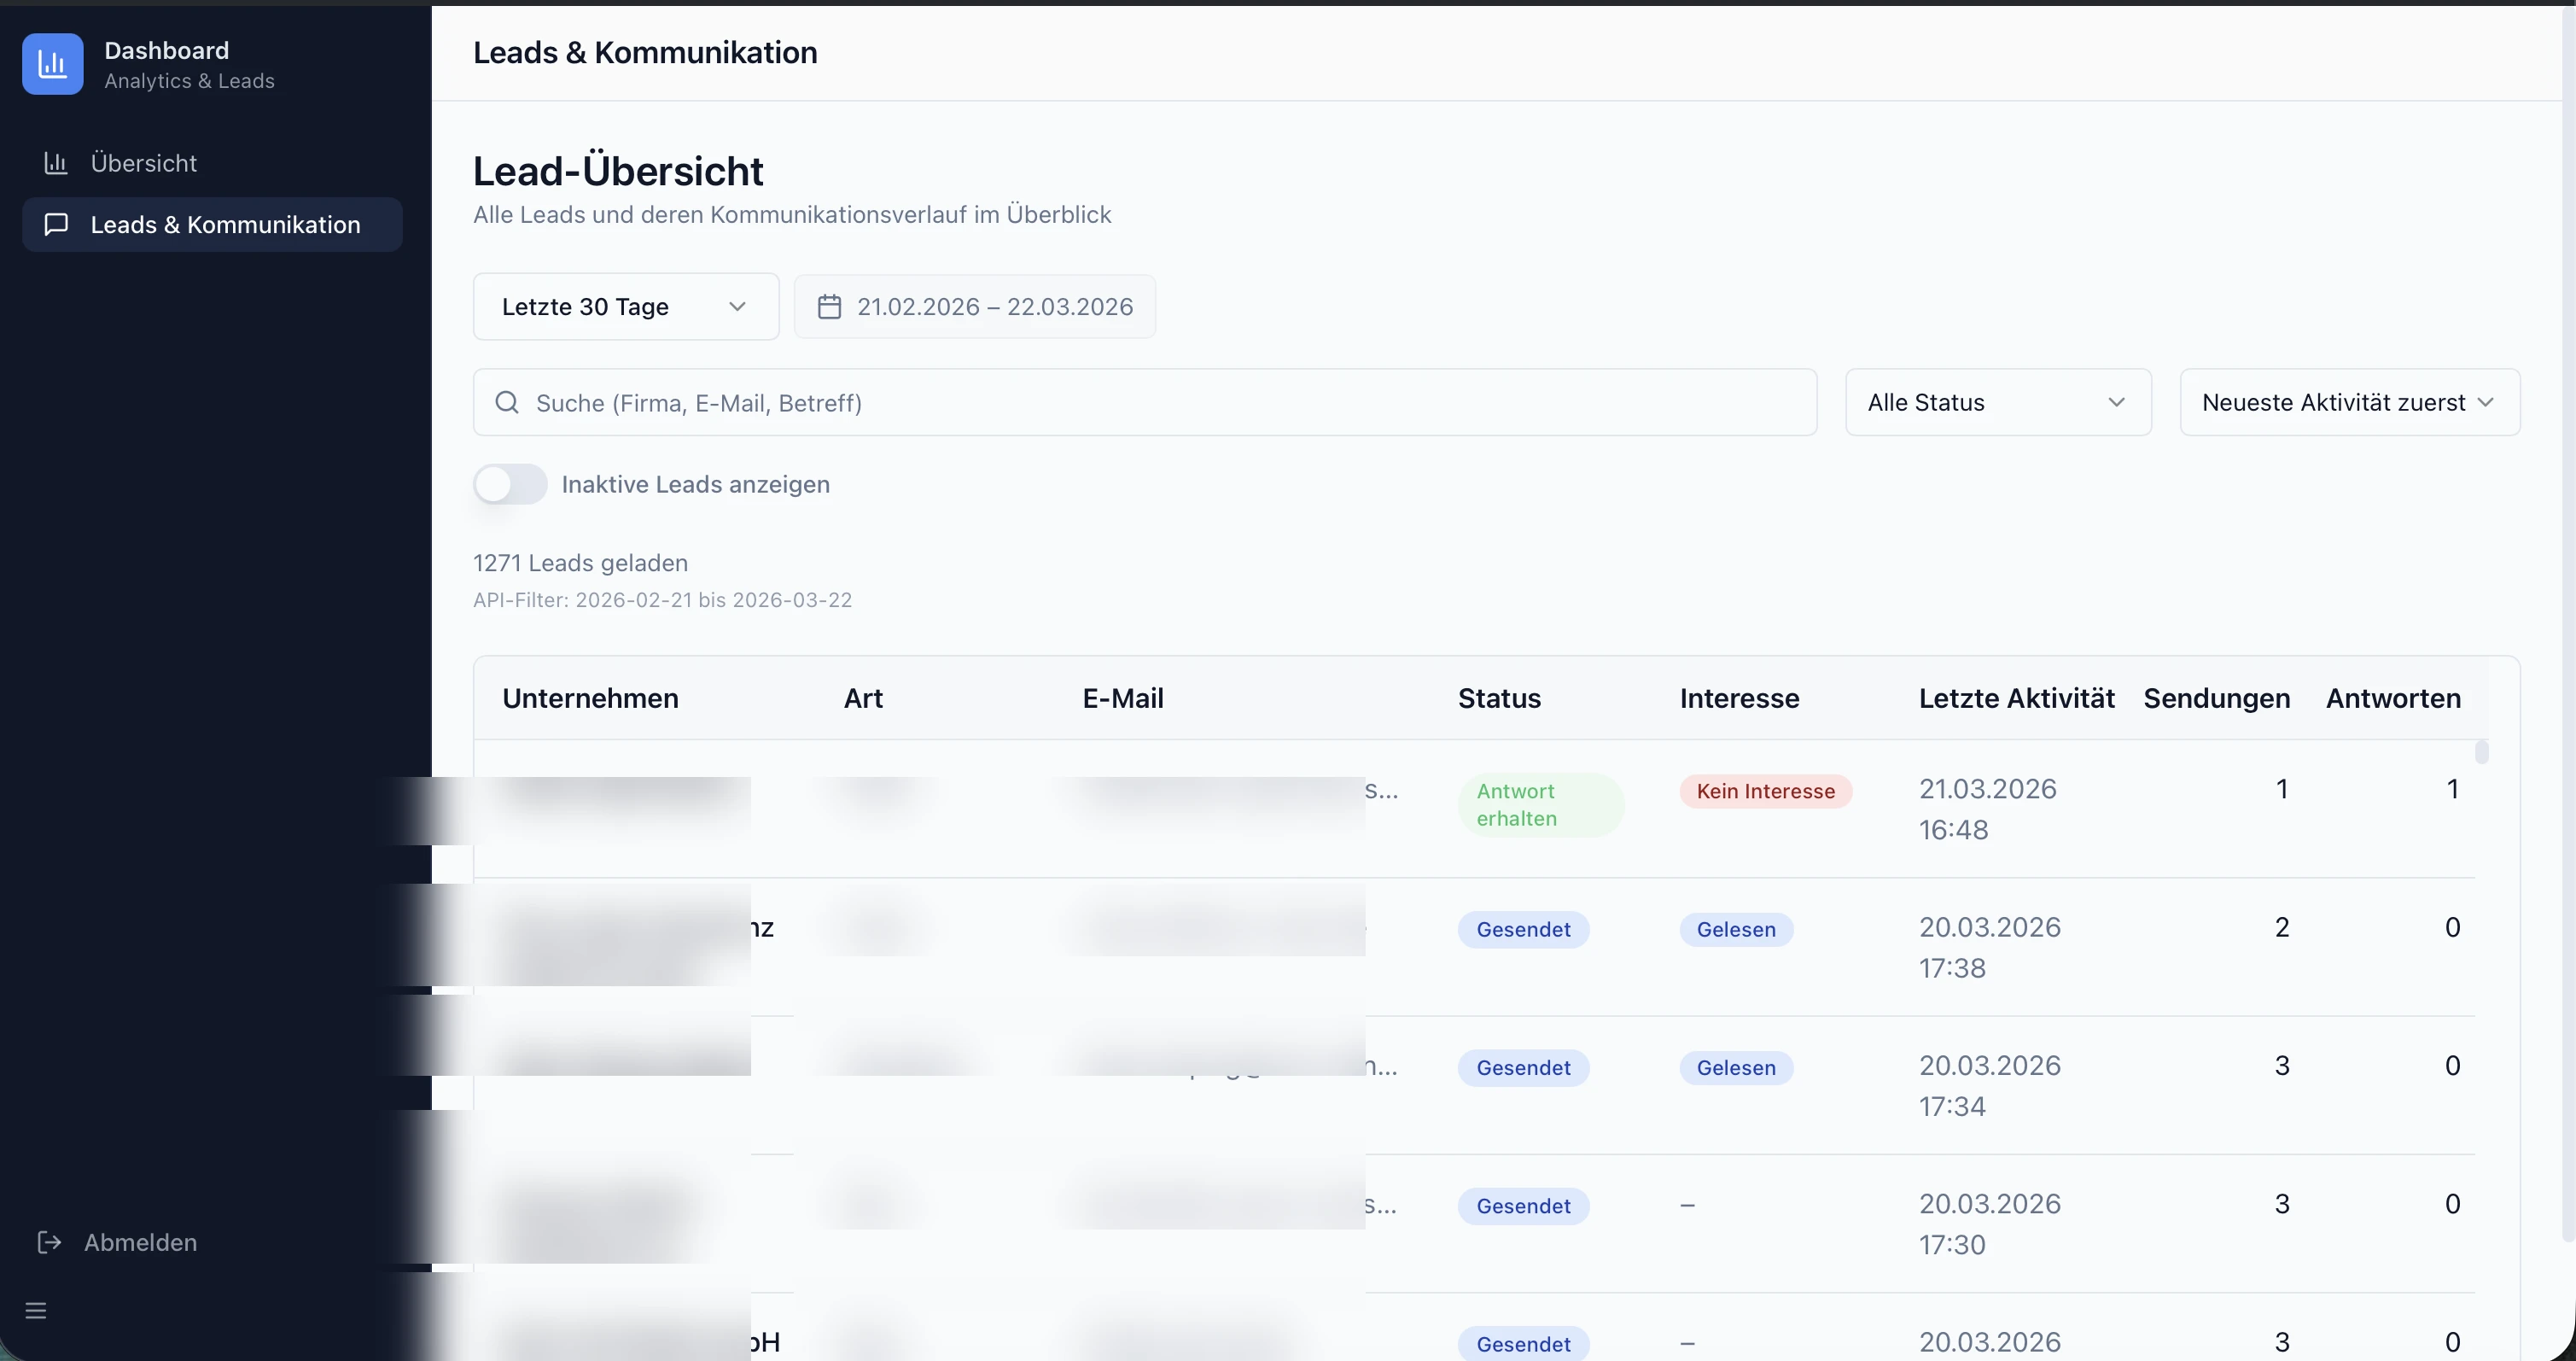2576x1361 pixels.
Task: Click the Gelesen badge in the 17:38 row
Action: (1736, 930)
